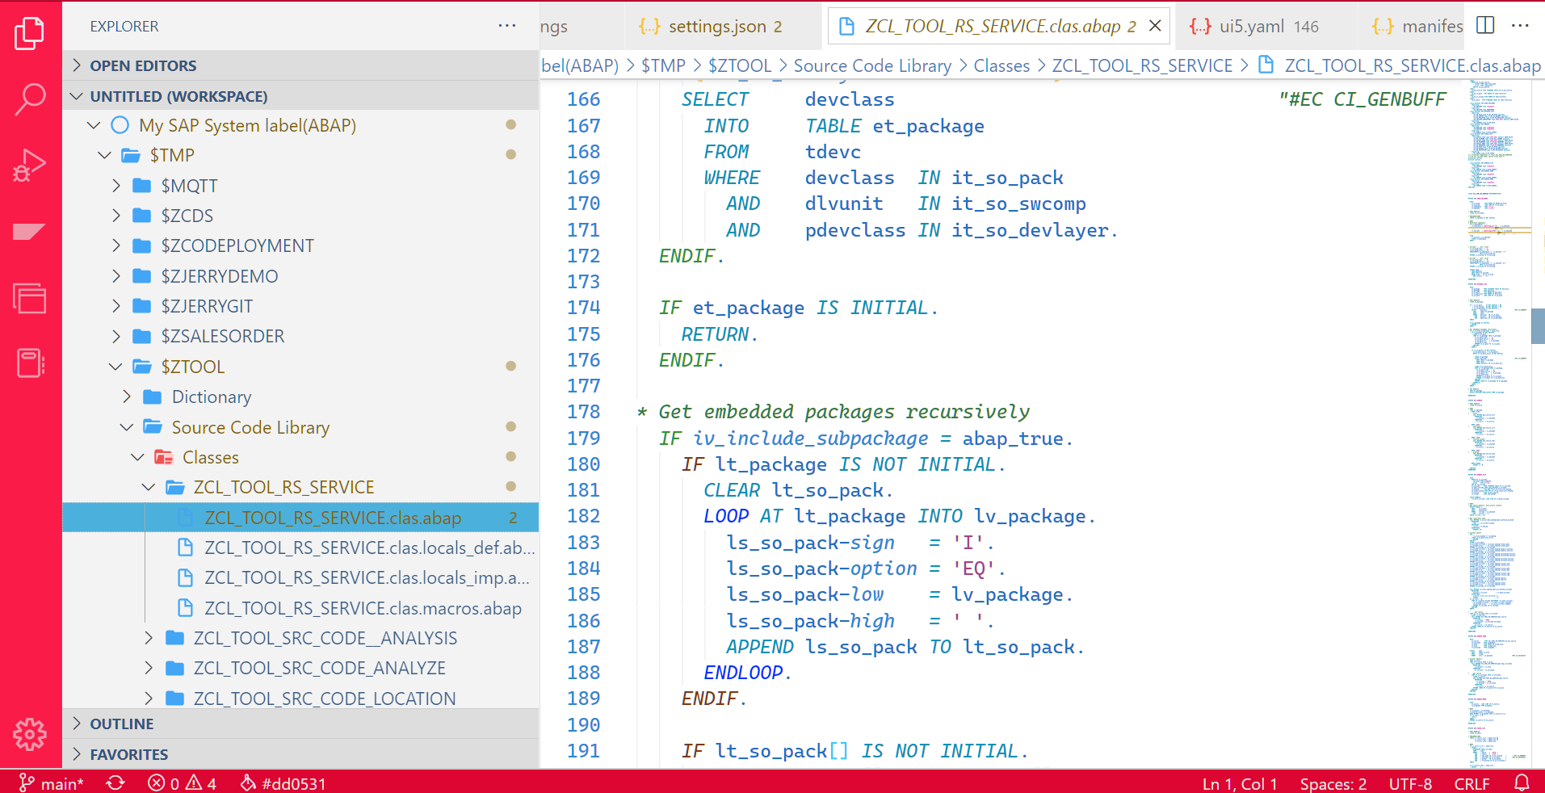Image resolution: width=1545 pixels, height=793 pixels.
Task: Switch to the settings.json tab
Action: coord(724,26)
